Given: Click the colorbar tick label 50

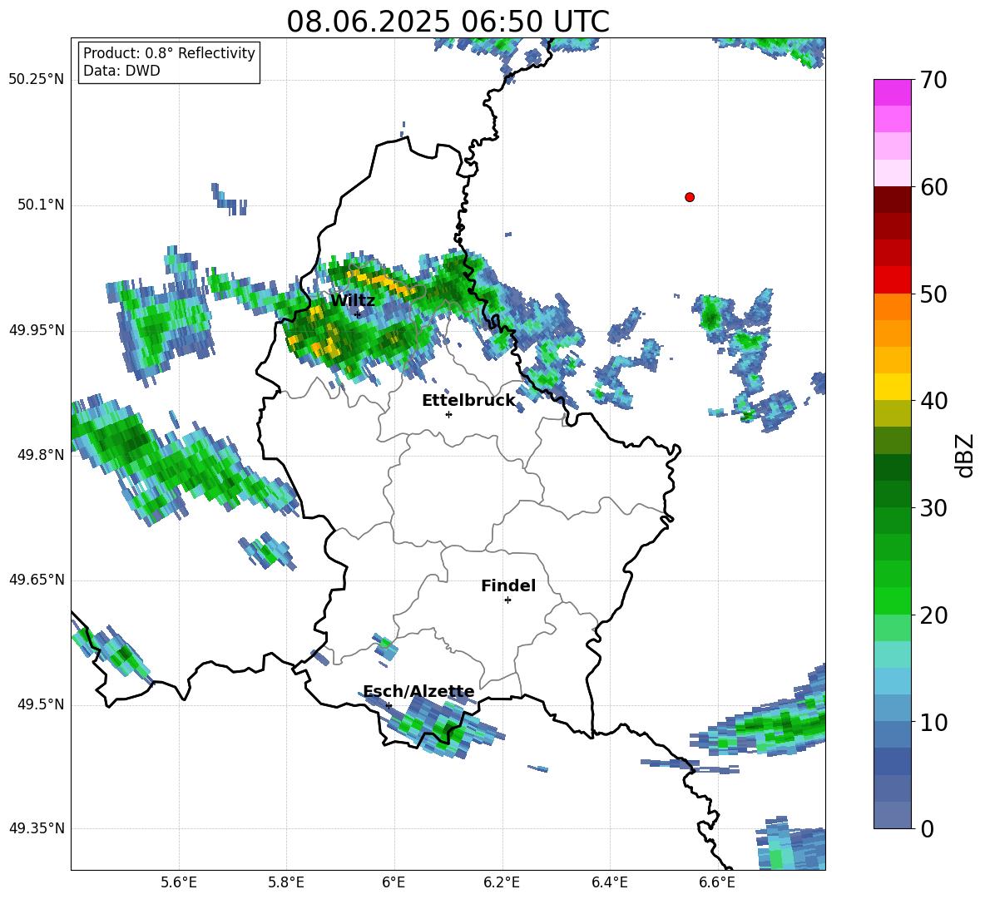Looking at the screenshot, I should (x=933, y=294).
